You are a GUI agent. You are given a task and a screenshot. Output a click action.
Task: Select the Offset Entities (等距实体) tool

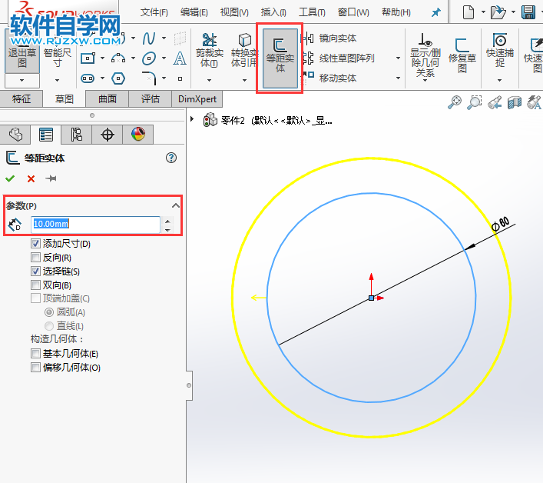click(x=280, y=58)
